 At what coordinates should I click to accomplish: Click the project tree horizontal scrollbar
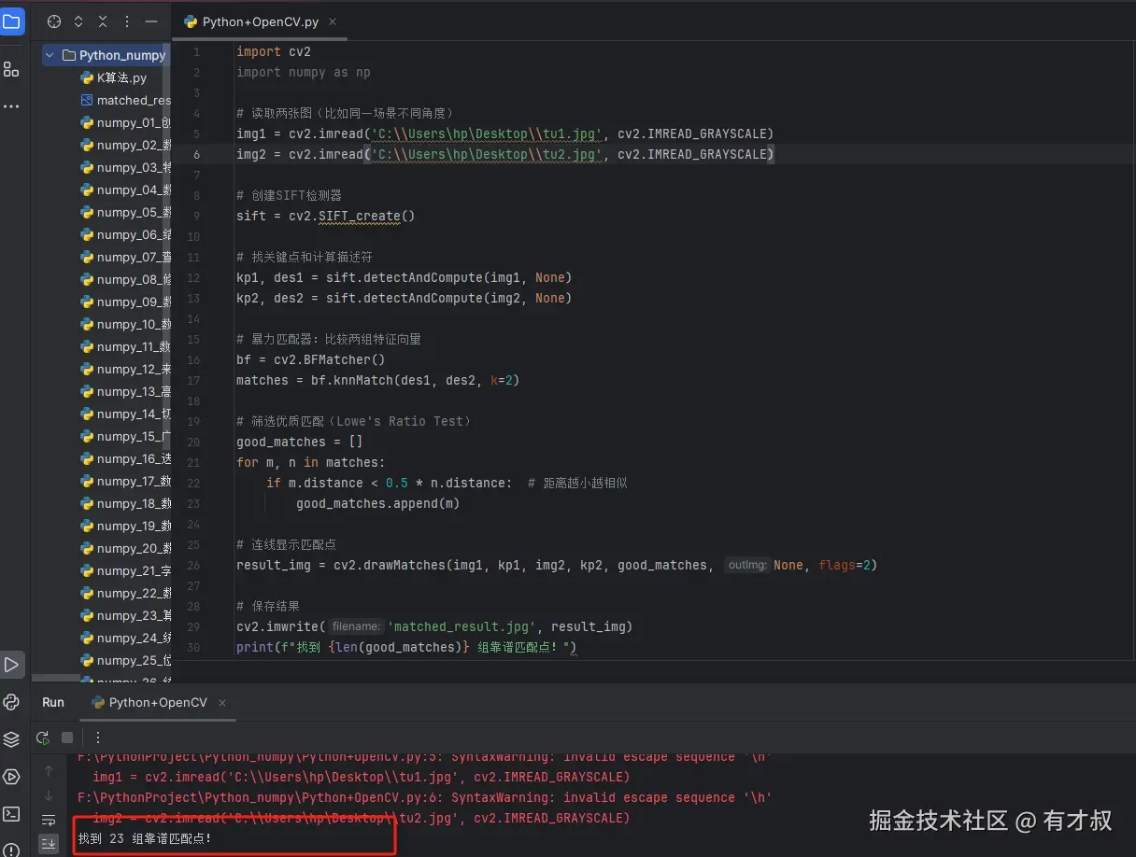[56, 678]
